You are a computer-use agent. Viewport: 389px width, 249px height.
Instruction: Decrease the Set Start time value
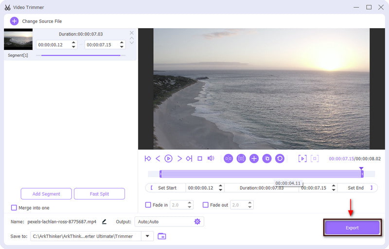coord(221,190)
